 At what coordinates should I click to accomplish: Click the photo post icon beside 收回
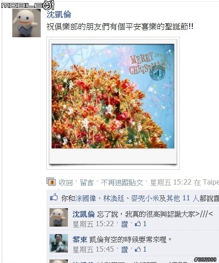coord(51,181)
